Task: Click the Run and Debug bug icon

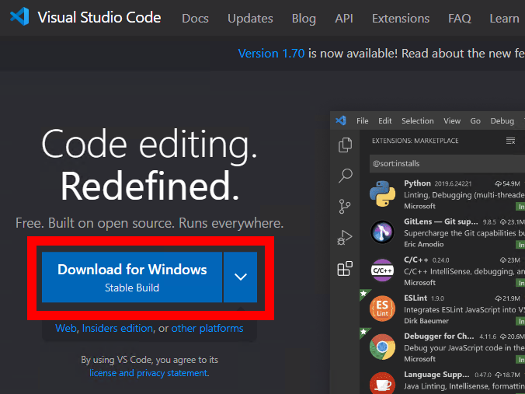Action: point(345,237)
